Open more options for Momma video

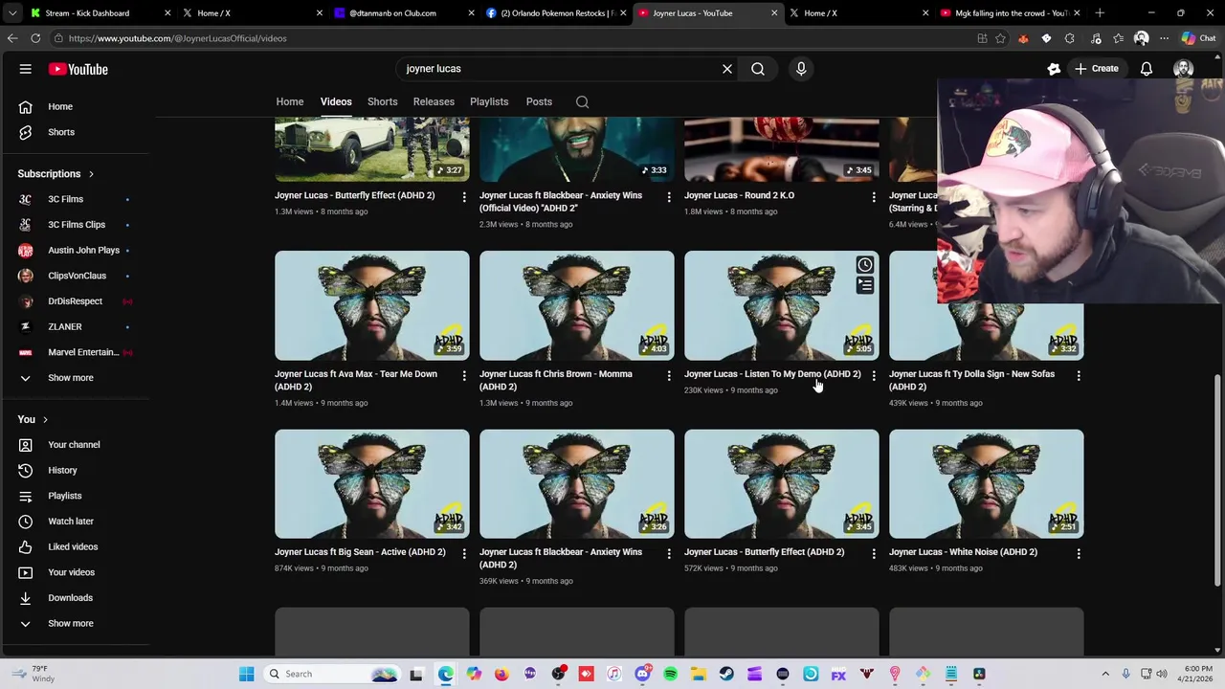click(x=669, y=376)
